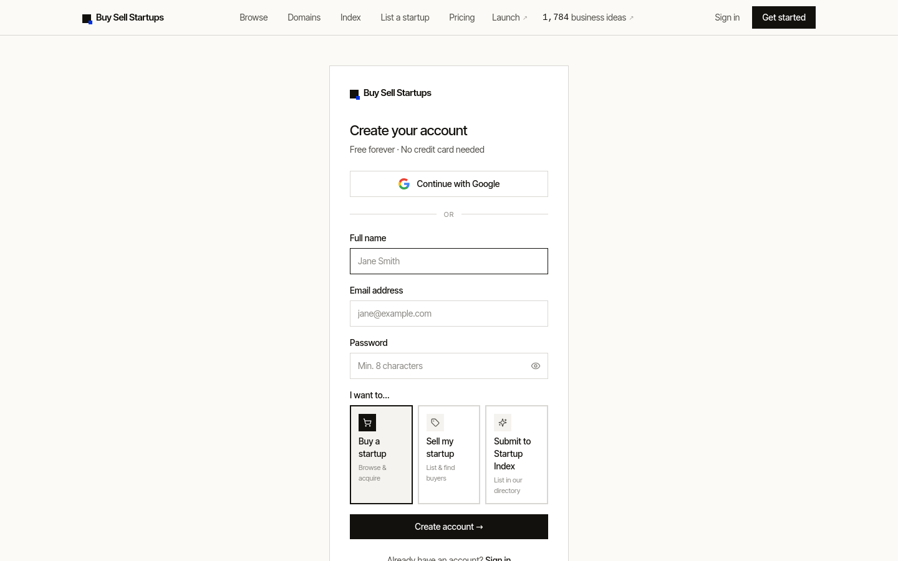Click the Full name label
Viewport: 898px width, 561px height.
pos(368,238)
